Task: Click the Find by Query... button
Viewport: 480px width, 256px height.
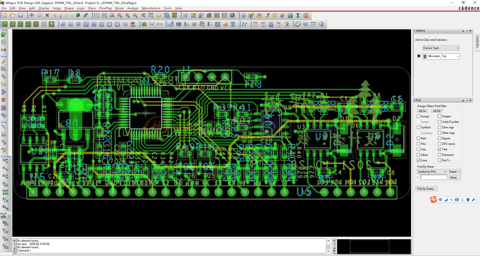Action: pos(426,189)
